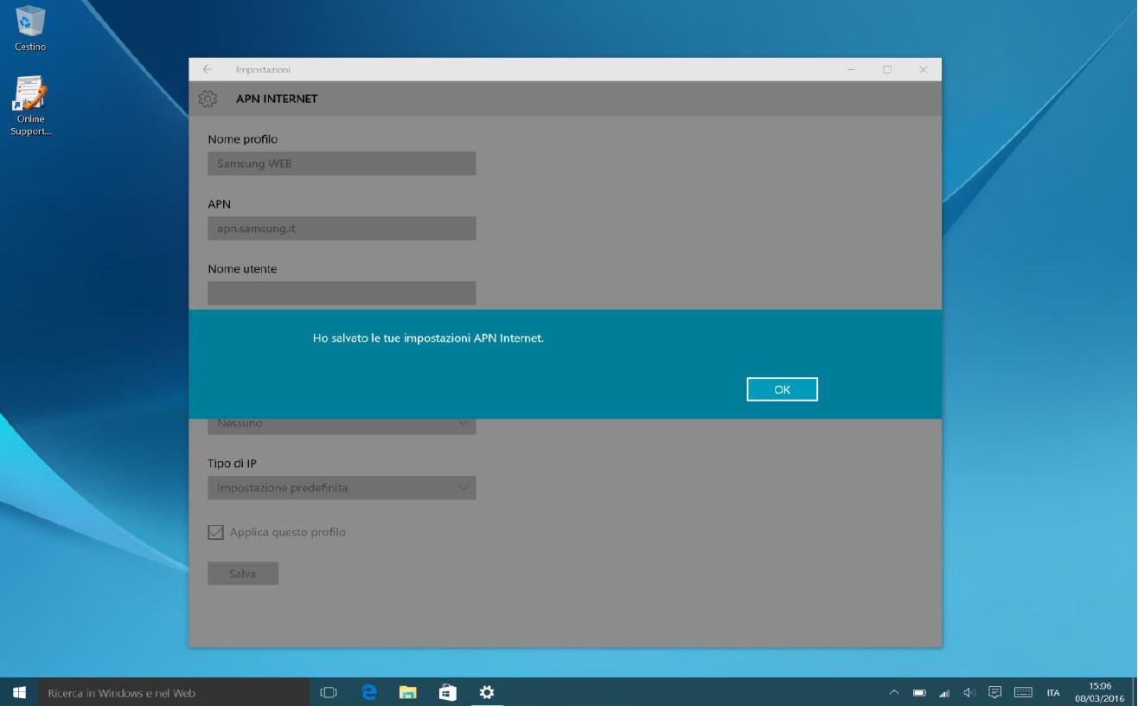Image resolution: width=1138 pixels, height=706 pixels.
Task: Click the settings gear beside APN INTERNET
Action: (208, 99)
